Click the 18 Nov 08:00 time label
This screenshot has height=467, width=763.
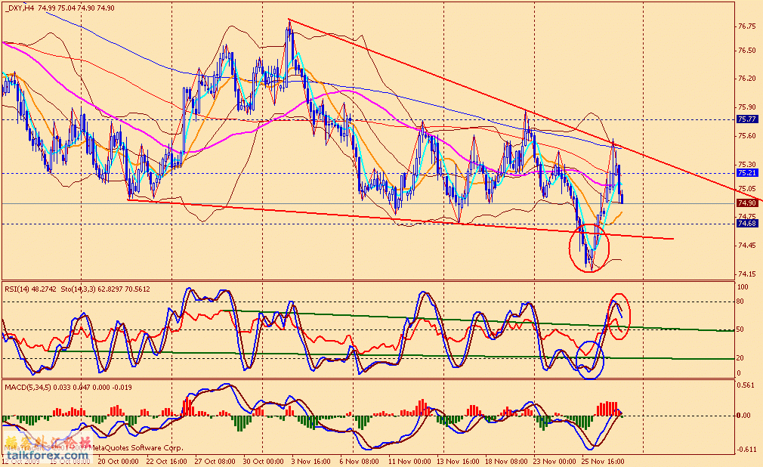507,461
